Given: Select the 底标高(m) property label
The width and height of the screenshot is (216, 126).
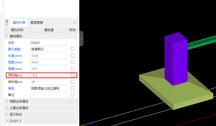Looking at the screenshot, I should [x=15, y=82].
